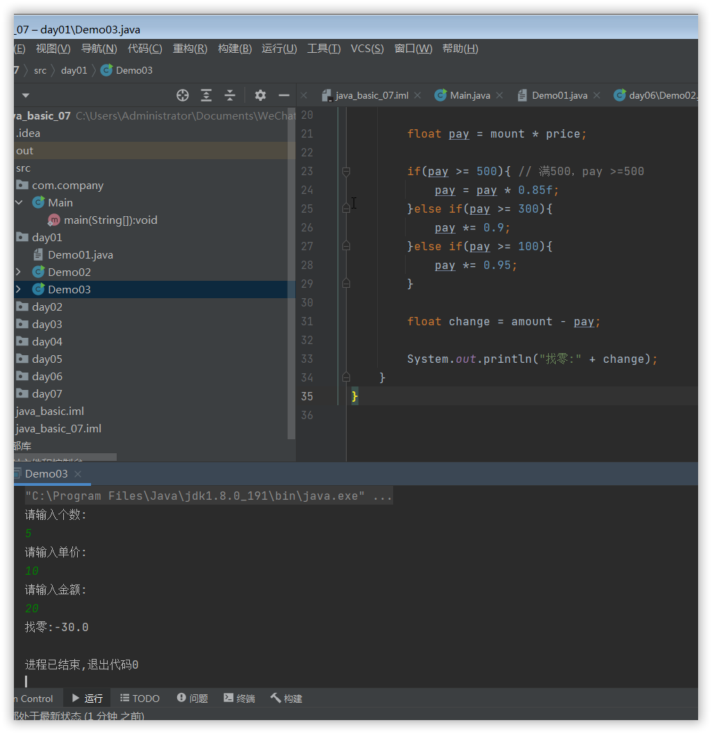
Task: Select the Demo03 run tab
Action: click(47, 474)
